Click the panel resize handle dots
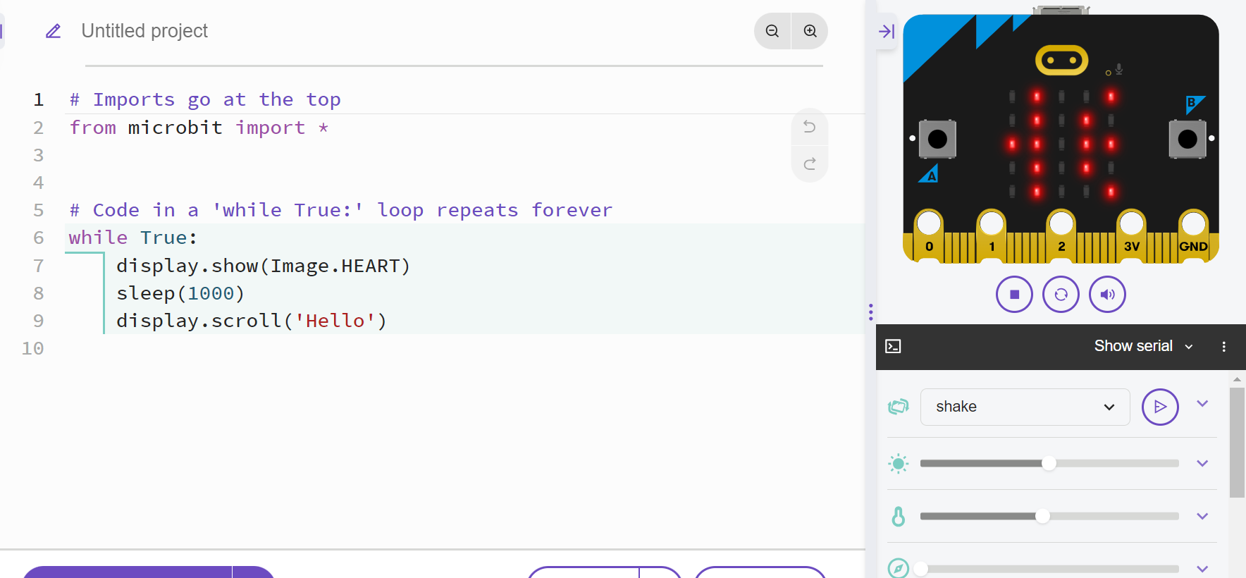This screenshot has width=1246, height=578. (871, 312)
